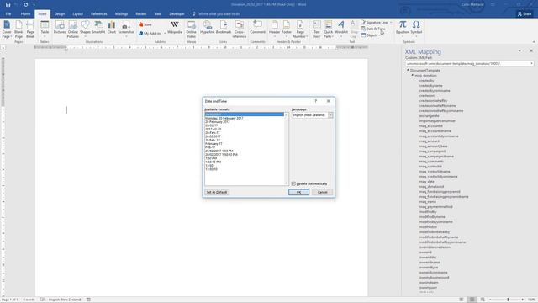Switch to the Design tab

[60, 14]
